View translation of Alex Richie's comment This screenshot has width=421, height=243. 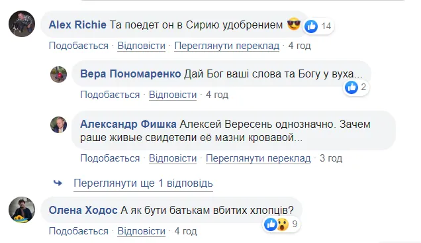point(227,46)
